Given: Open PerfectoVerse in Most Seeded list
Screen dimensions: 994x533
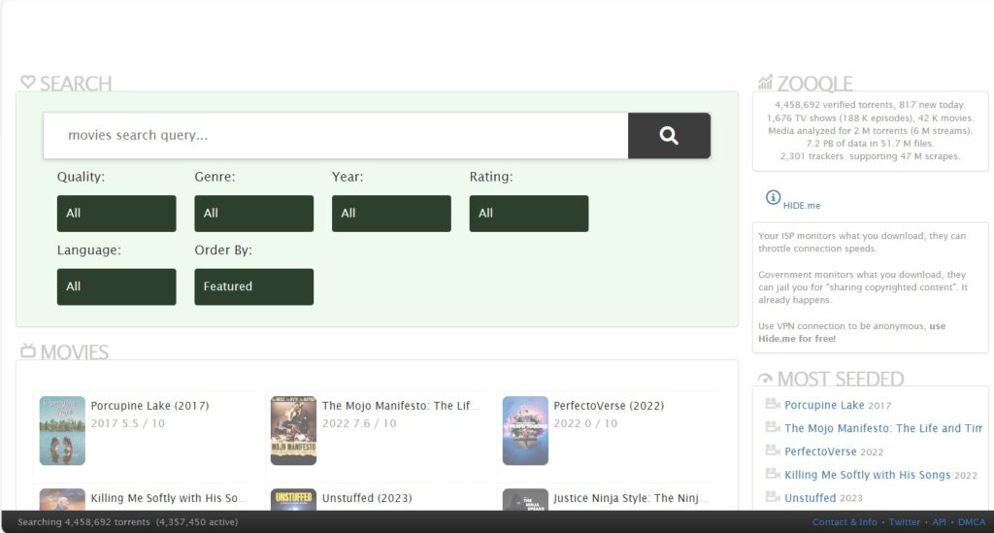Looking at the screenshot, I should (820, 451).
